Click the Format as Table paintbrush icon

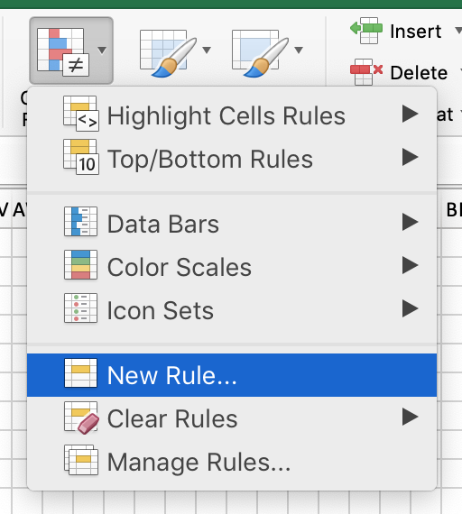click(168, 53)
